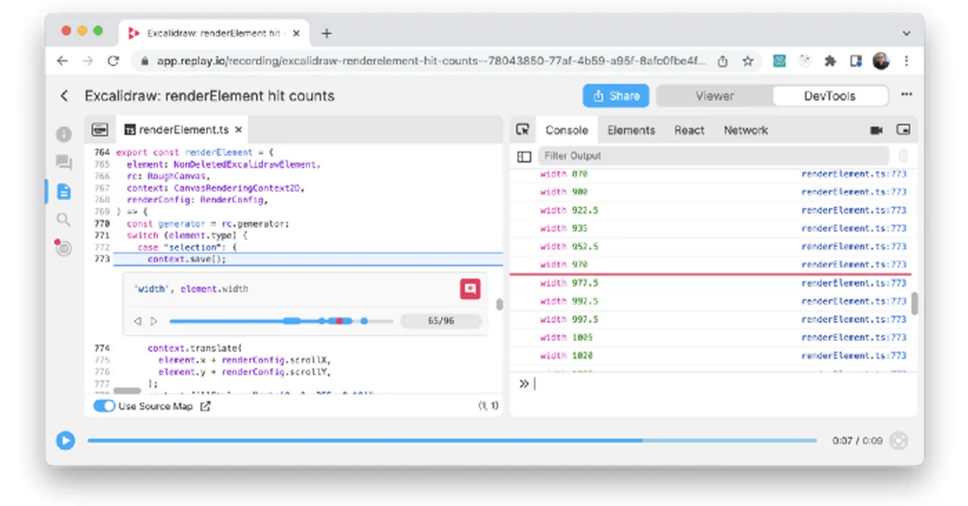Open Chrome's three-dot browser menu
The image size is (968, 506).
[x=907, y=60]
